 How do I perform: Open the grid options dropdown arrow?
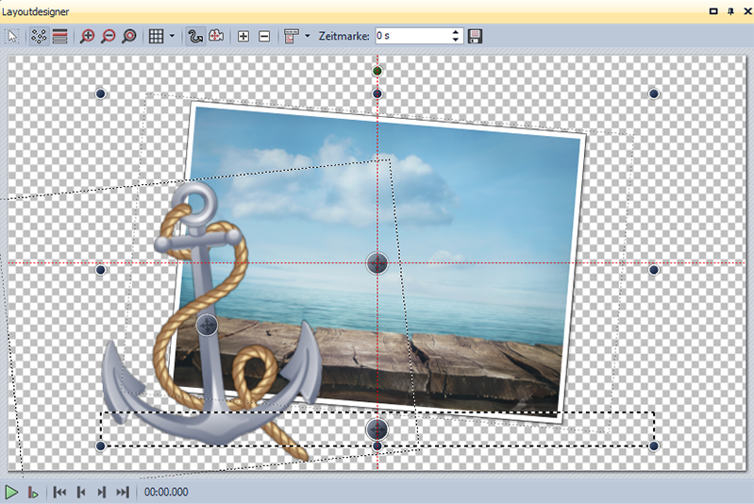(x=172, y=36)
